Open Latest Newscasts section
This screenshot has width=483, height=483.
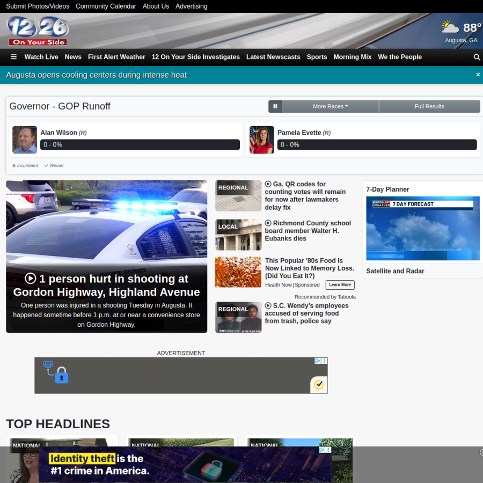click(x=273, y=57)
